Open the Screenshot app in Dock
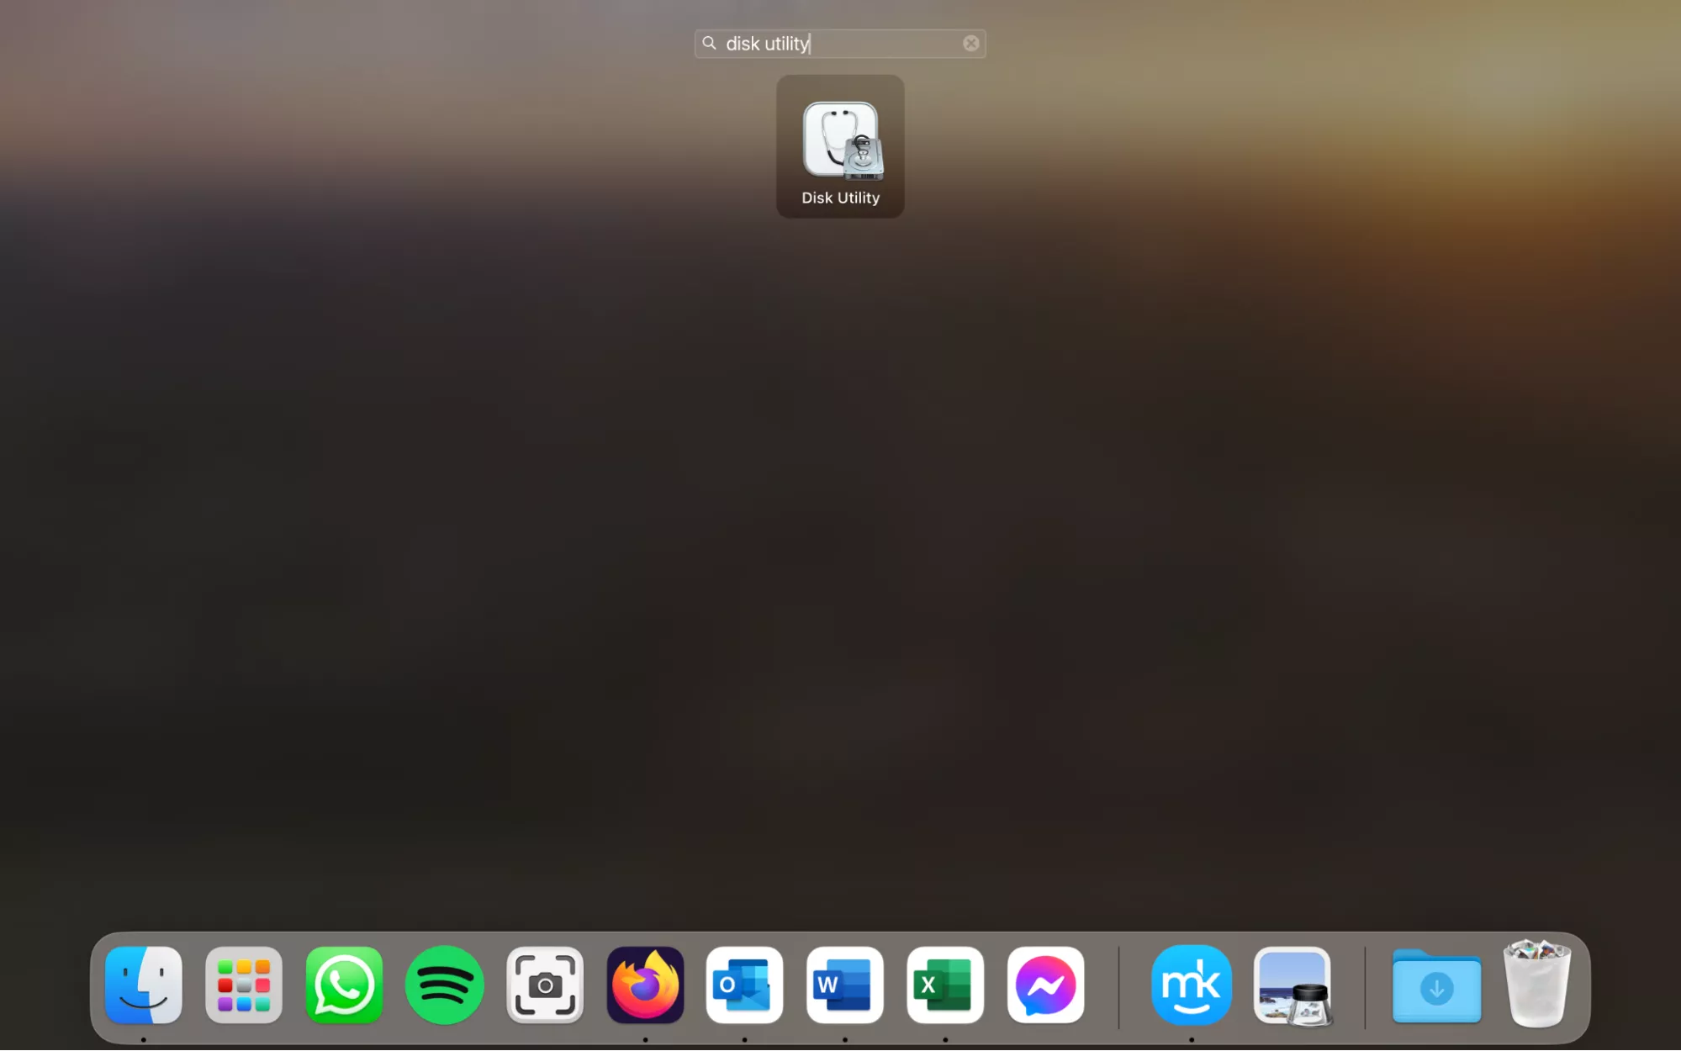Image resolution: width=1681 pixels, height=1051 pixels. pyautogui.click(x=545, y=985)
